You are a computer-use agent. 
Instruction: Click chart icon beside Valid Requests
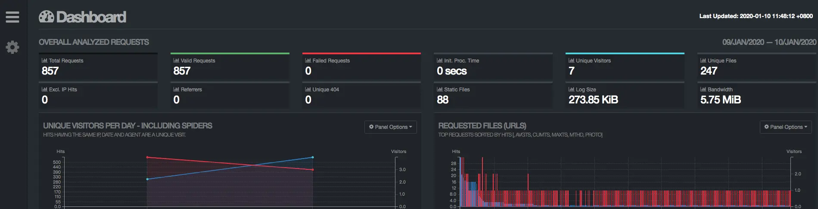pos(176,60)
